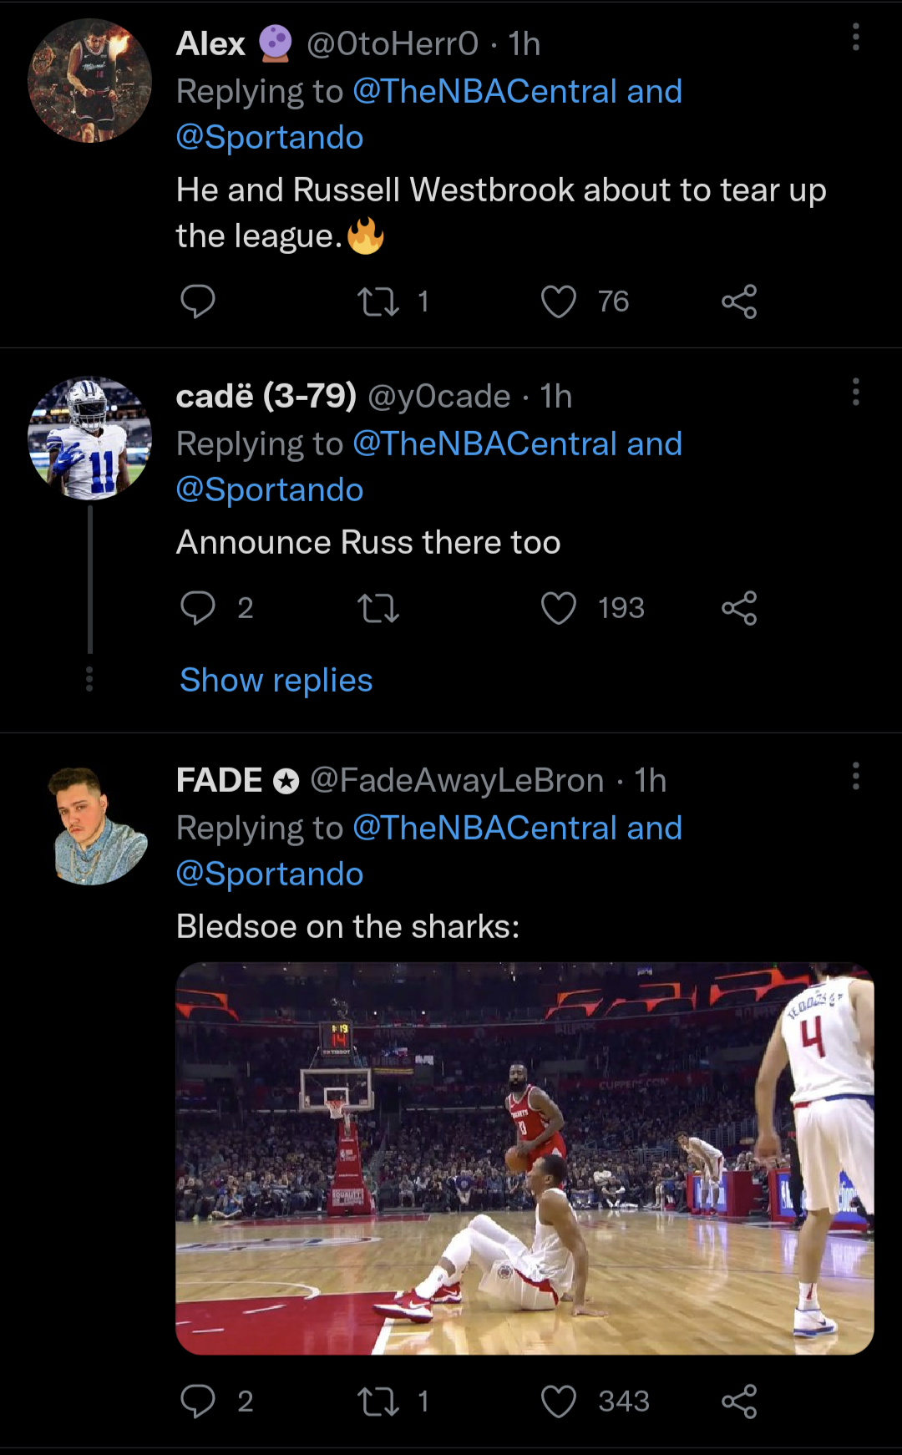Retweet FADE's 'Bledsoe on the sharks' tweet
902x1455 pixels.
pos(378,1402)
